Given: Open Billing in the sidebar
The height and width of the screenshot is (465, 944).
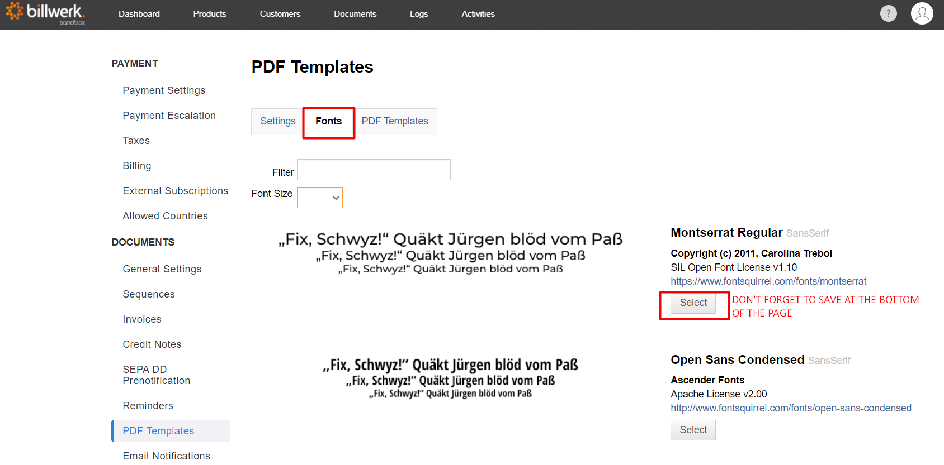Looking at the screenshot, I should tap(136, 166).
